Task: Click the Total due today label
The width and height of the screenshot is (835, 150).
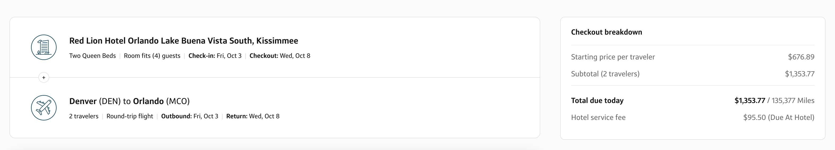Action: [597, 101]
